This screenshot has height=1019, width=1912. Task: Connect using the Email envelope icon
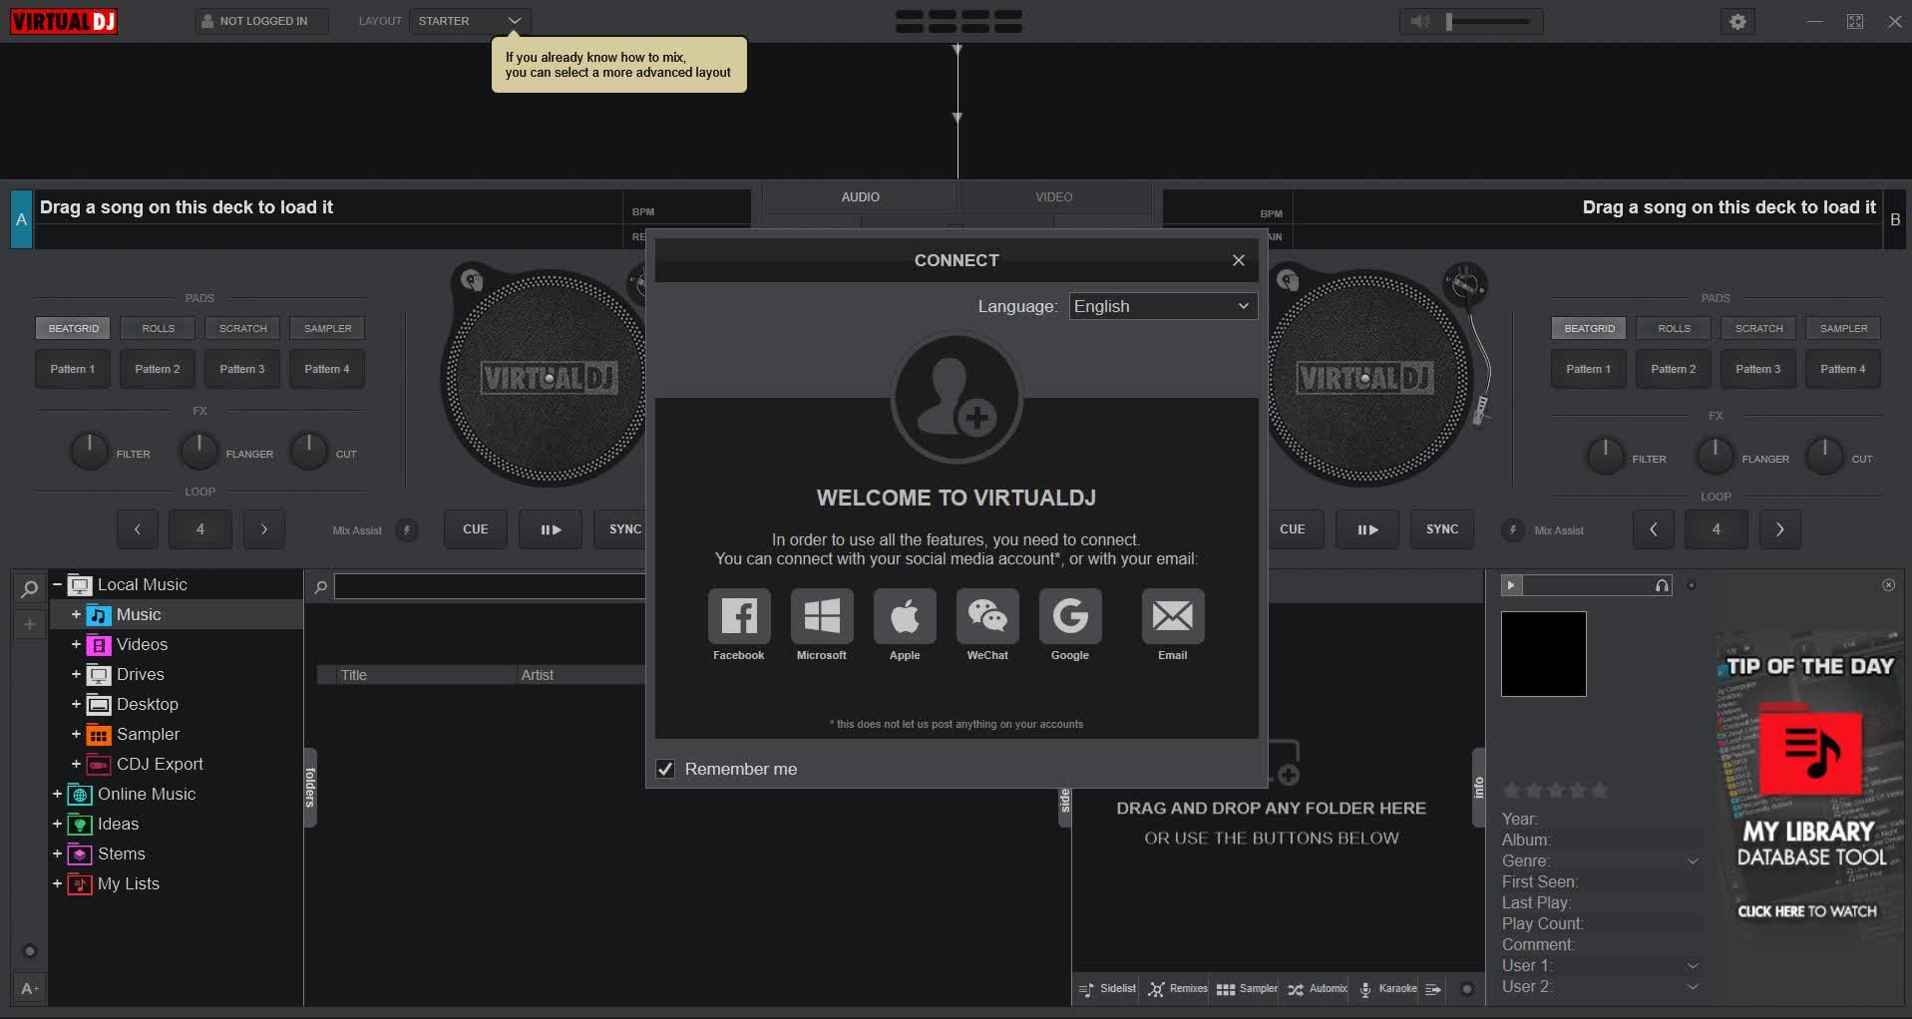coord(1173,616)
